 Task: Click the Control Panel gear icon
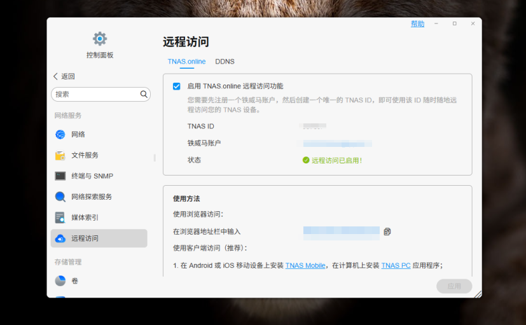coord(100,39)
